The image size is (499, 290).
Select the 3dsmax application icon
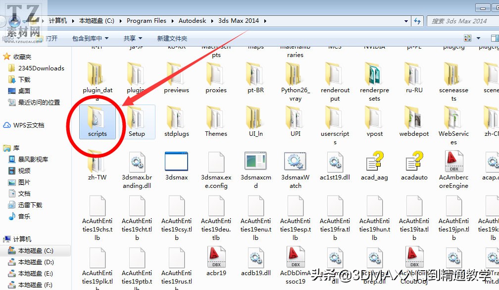point(177,166)
